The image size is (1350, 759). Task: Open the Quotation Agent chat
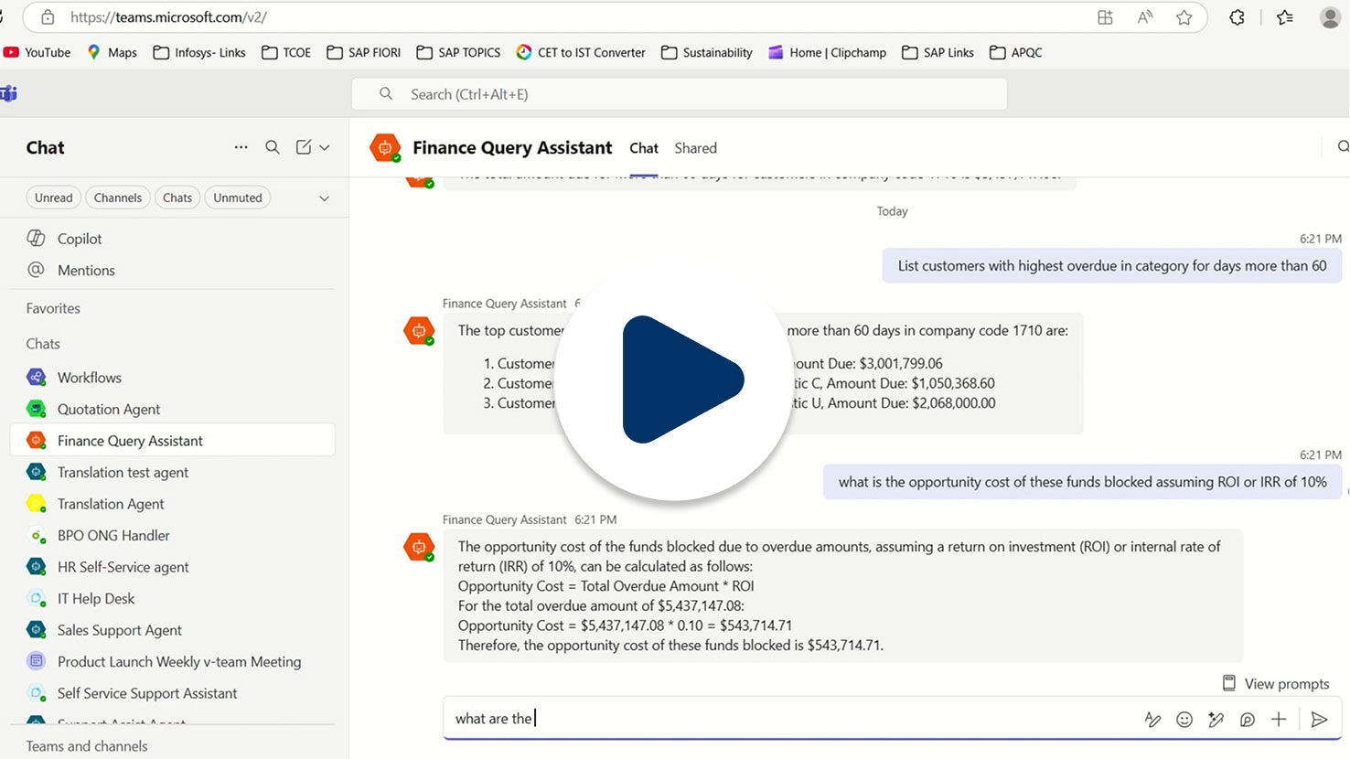point(109,409)
